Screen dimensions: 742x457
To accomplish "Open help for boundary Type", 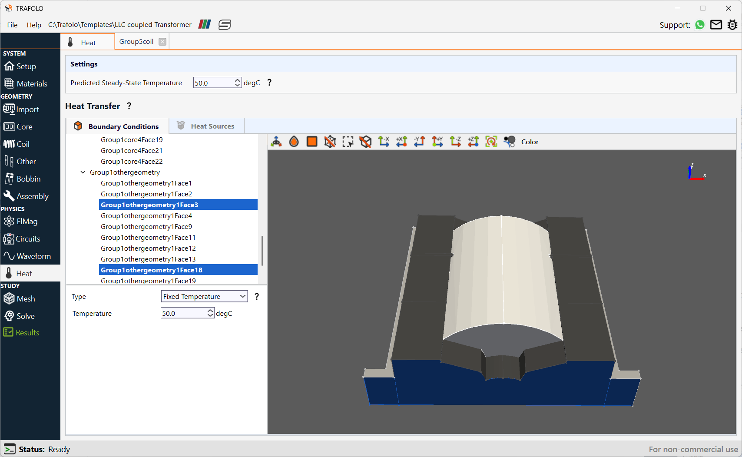I will (x=257, y=296).
